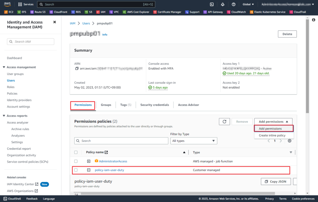Screen dimensions: 318x202
Task: Open AWS Cost Explorer shortcut
Action: tap(136, 12)
